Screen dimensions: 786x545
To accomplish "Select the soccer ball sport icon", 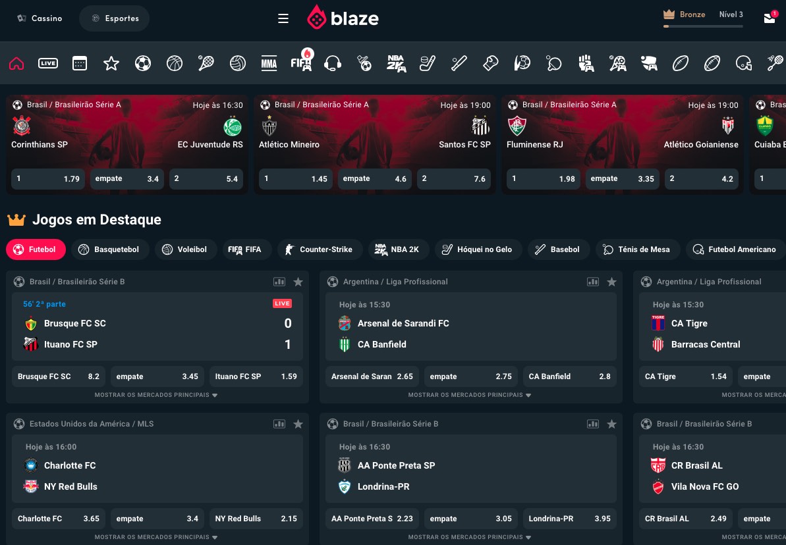I will tap(143, 63).
